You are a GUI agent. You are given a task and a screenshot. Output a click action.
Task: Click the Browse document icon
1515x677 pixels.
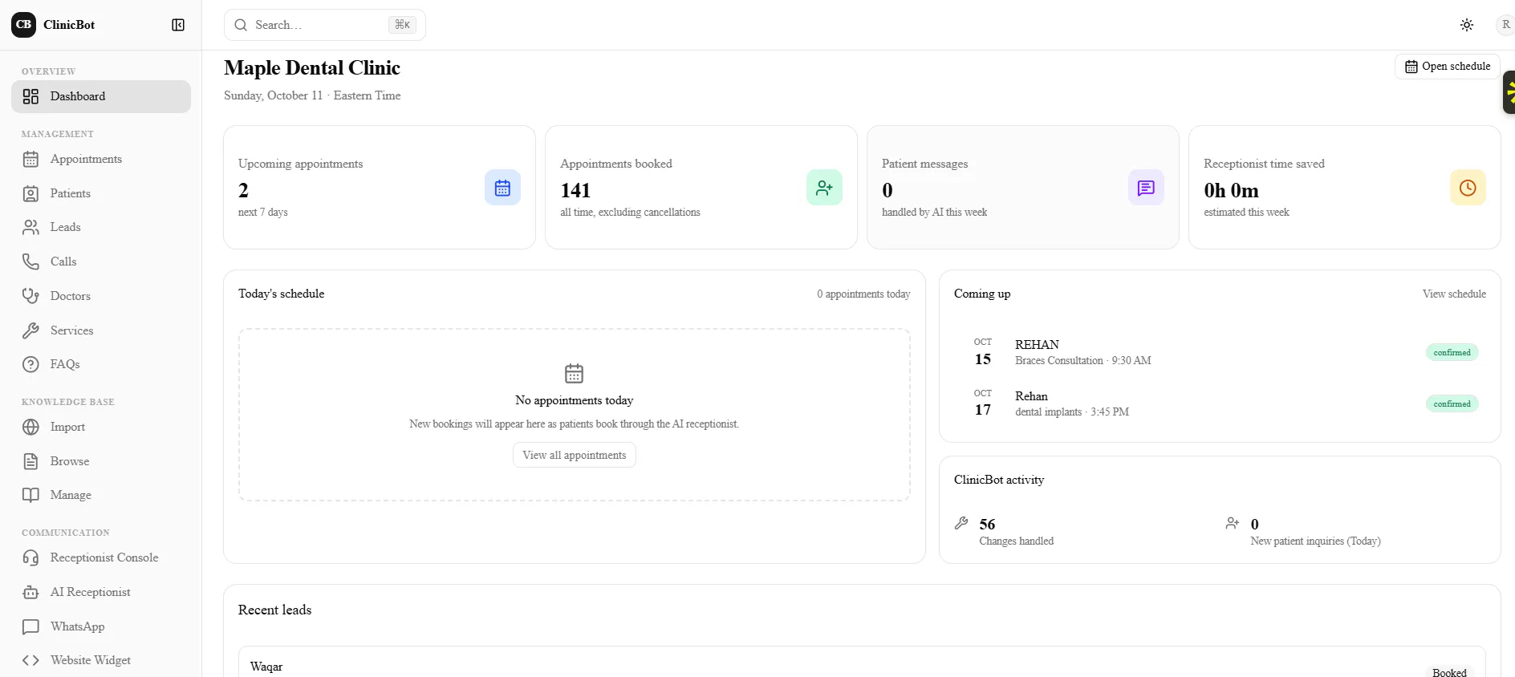[30, 461]
